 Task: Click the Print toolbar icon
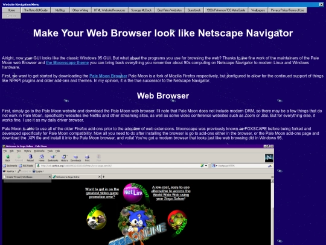pos(88,157)
